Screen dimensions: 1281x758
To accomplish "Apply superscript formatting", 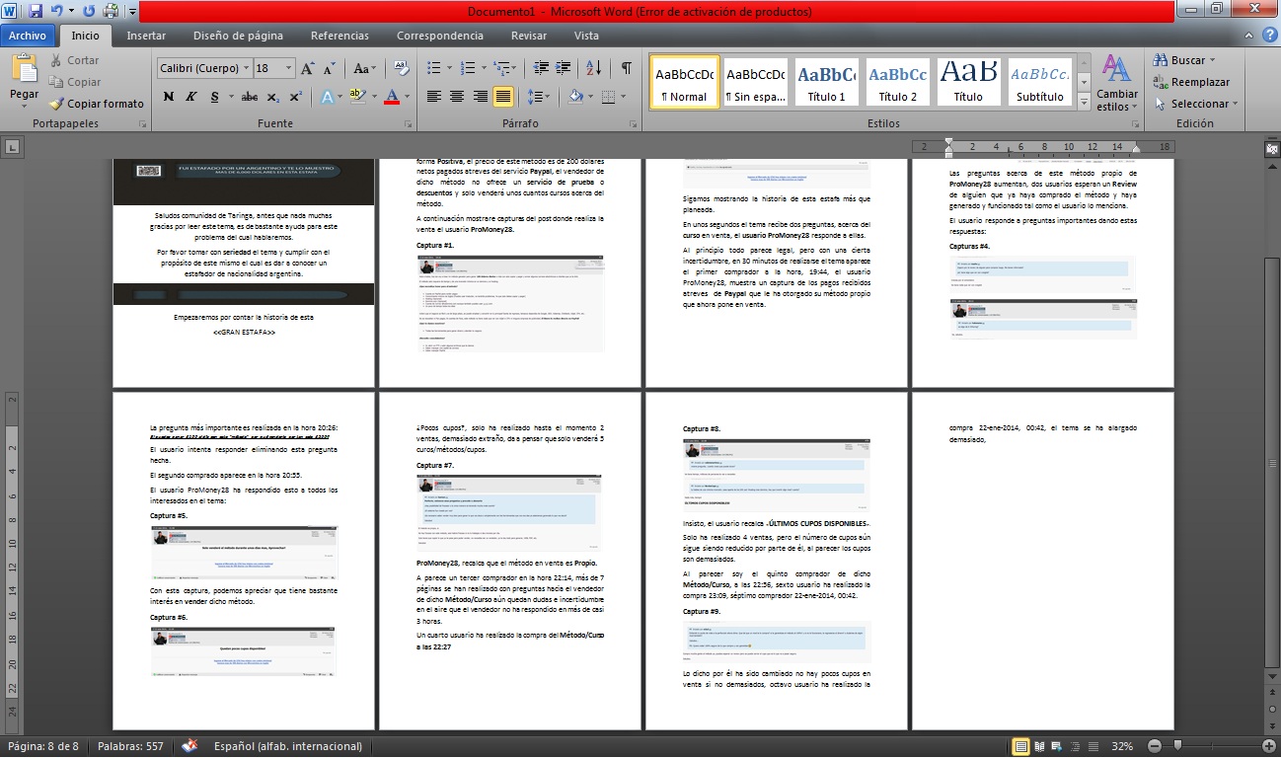I will [x=297, y=97].
